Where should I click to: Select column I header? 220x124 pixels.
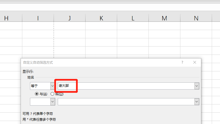[38, 18]
